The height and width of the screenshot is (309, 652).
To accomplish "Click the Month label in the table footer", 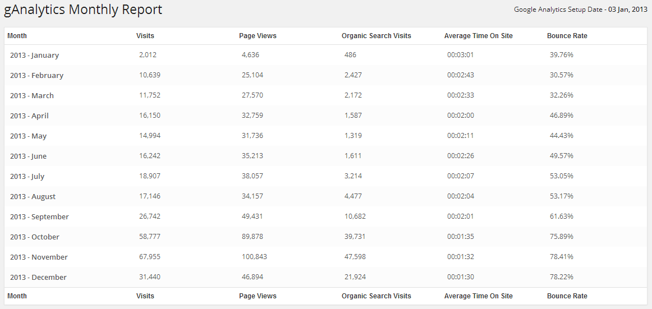I will (17, 296).
